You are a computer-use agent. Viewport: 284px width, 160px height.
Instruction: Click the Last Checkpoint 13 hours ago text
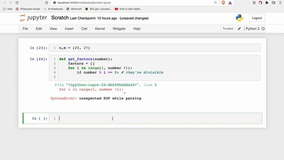point(94,18)
